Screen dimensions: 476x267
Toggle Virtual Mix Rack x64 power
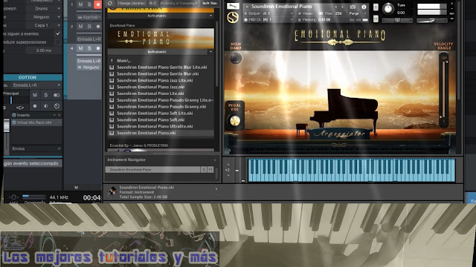pyautogui.click(x=13, y=122)
